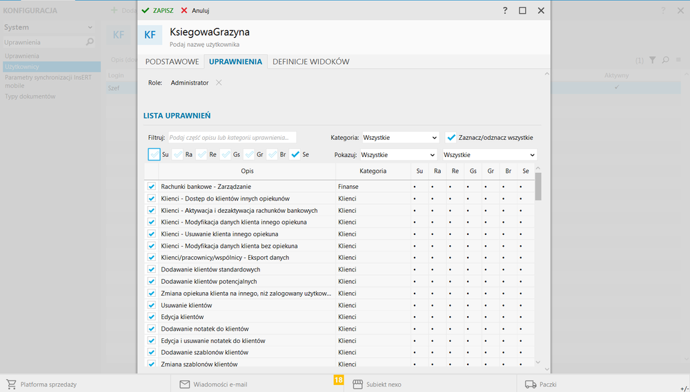Click the Anuluj cancel button
Screen dimensions: 690x392
(x=195, y=10)
